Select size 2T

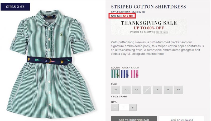(116, 90)
